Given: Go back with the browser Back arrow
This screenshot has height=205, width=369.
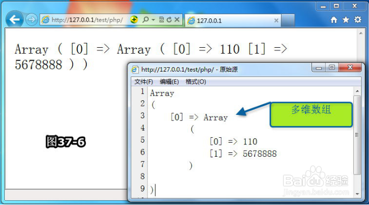Looking at the screenshot, I should click(x=14, y=20).
